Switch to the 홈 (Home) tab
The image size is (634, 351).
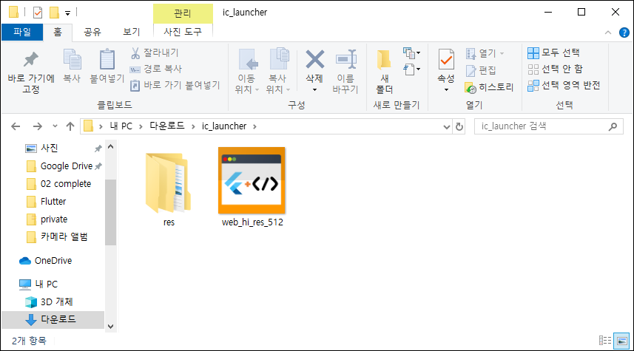coord(58,32)
